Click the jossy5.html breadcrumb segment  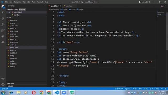coord(54,9)
